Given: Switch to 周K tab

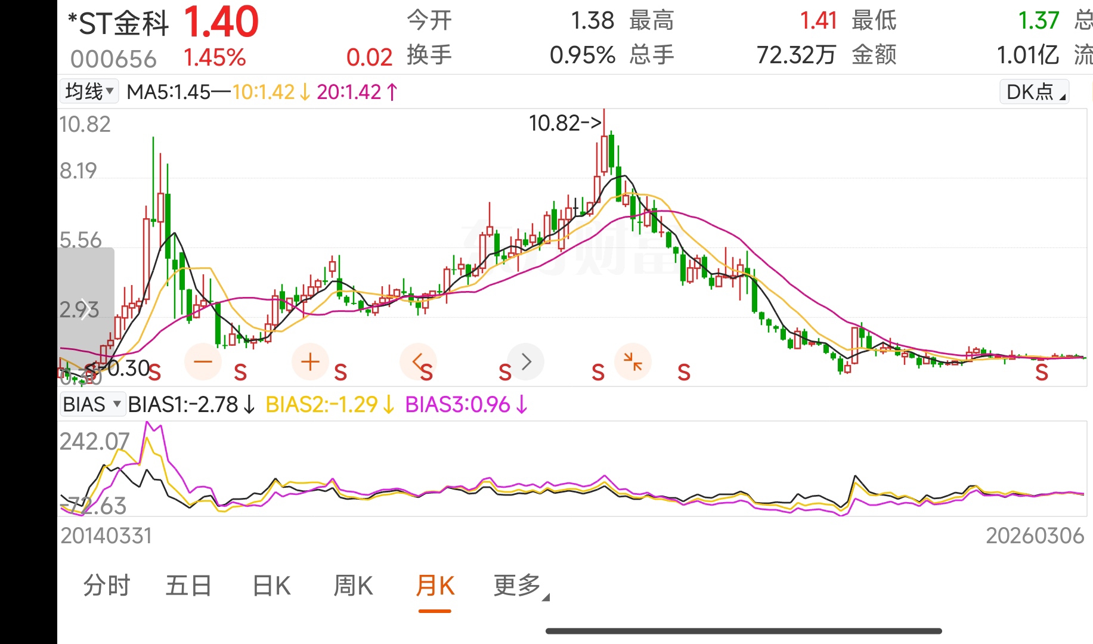Looking at the screenshot, I should [353, 586].
